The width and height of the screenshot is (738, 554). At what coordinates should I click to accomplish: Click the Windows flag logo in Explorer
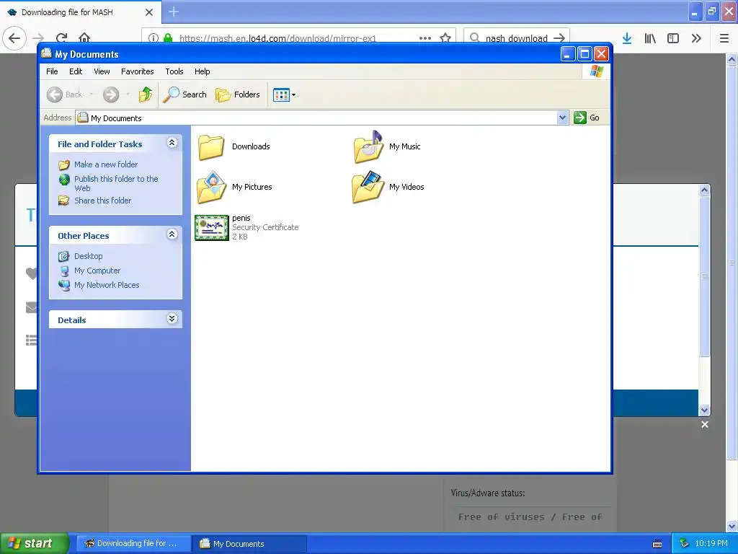click(596, 71)
